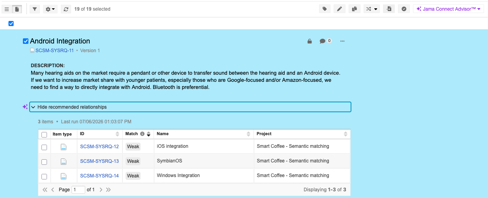This screenshot has height=198, width=488.
Task: Click the unlock icon on Android Integration
Action: (x=310, y=41)
